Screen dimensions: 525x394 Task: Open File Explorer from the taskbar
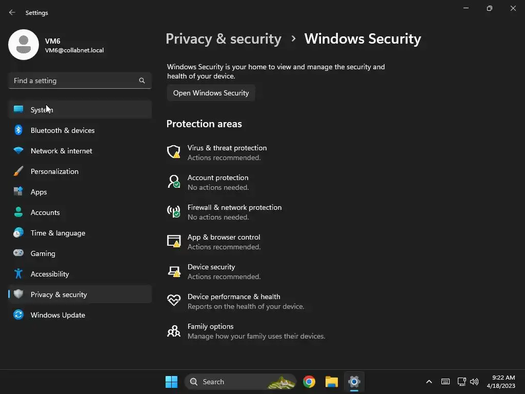pyautogui.click(x=332, y=382)
